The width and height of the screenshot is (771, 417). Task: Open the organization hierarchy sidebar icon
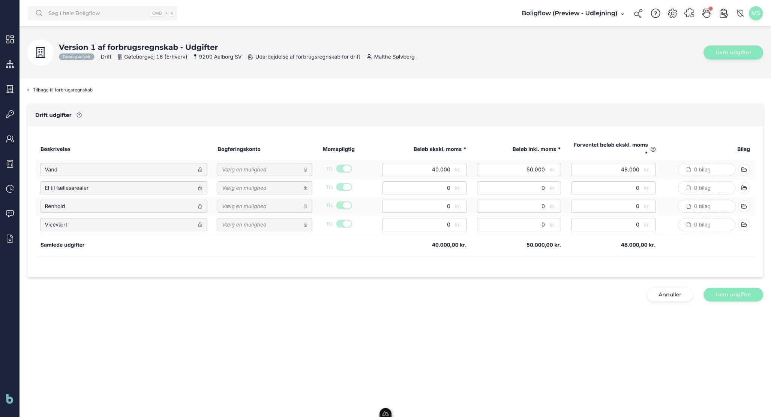[x=10, y=64]
